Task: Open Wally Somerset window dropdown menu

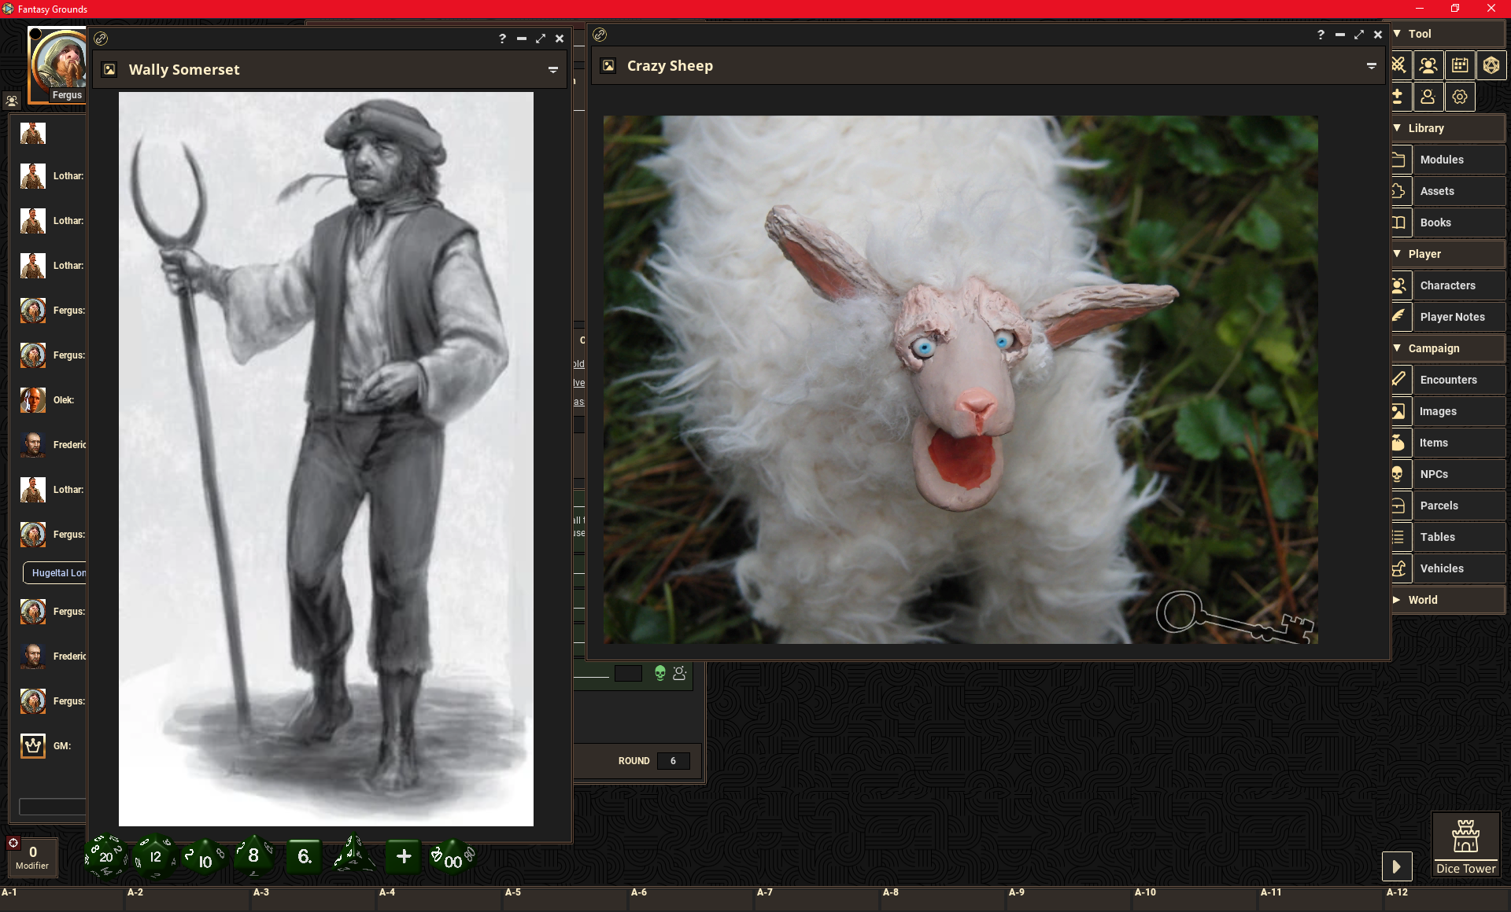Action: (x=553, y=70)
